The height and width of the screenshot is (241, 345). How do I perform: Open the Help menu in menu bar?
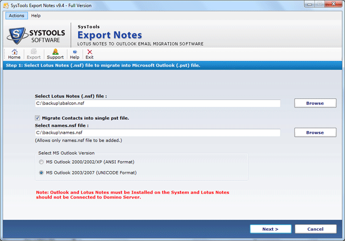click(36, 16)
